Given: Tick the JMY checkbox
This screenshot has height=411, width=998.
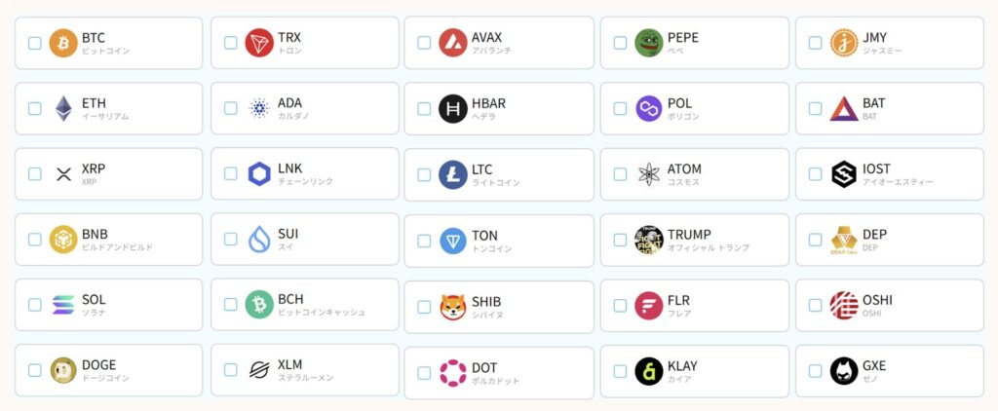Looking at the screenshot, I should (x=815, y=43).
